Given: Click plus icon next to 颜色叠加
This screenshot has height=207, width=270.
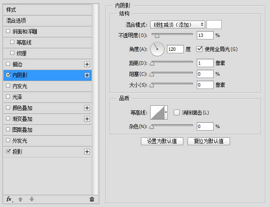Looking at the screenshot, I should click(x=87, y=108).
